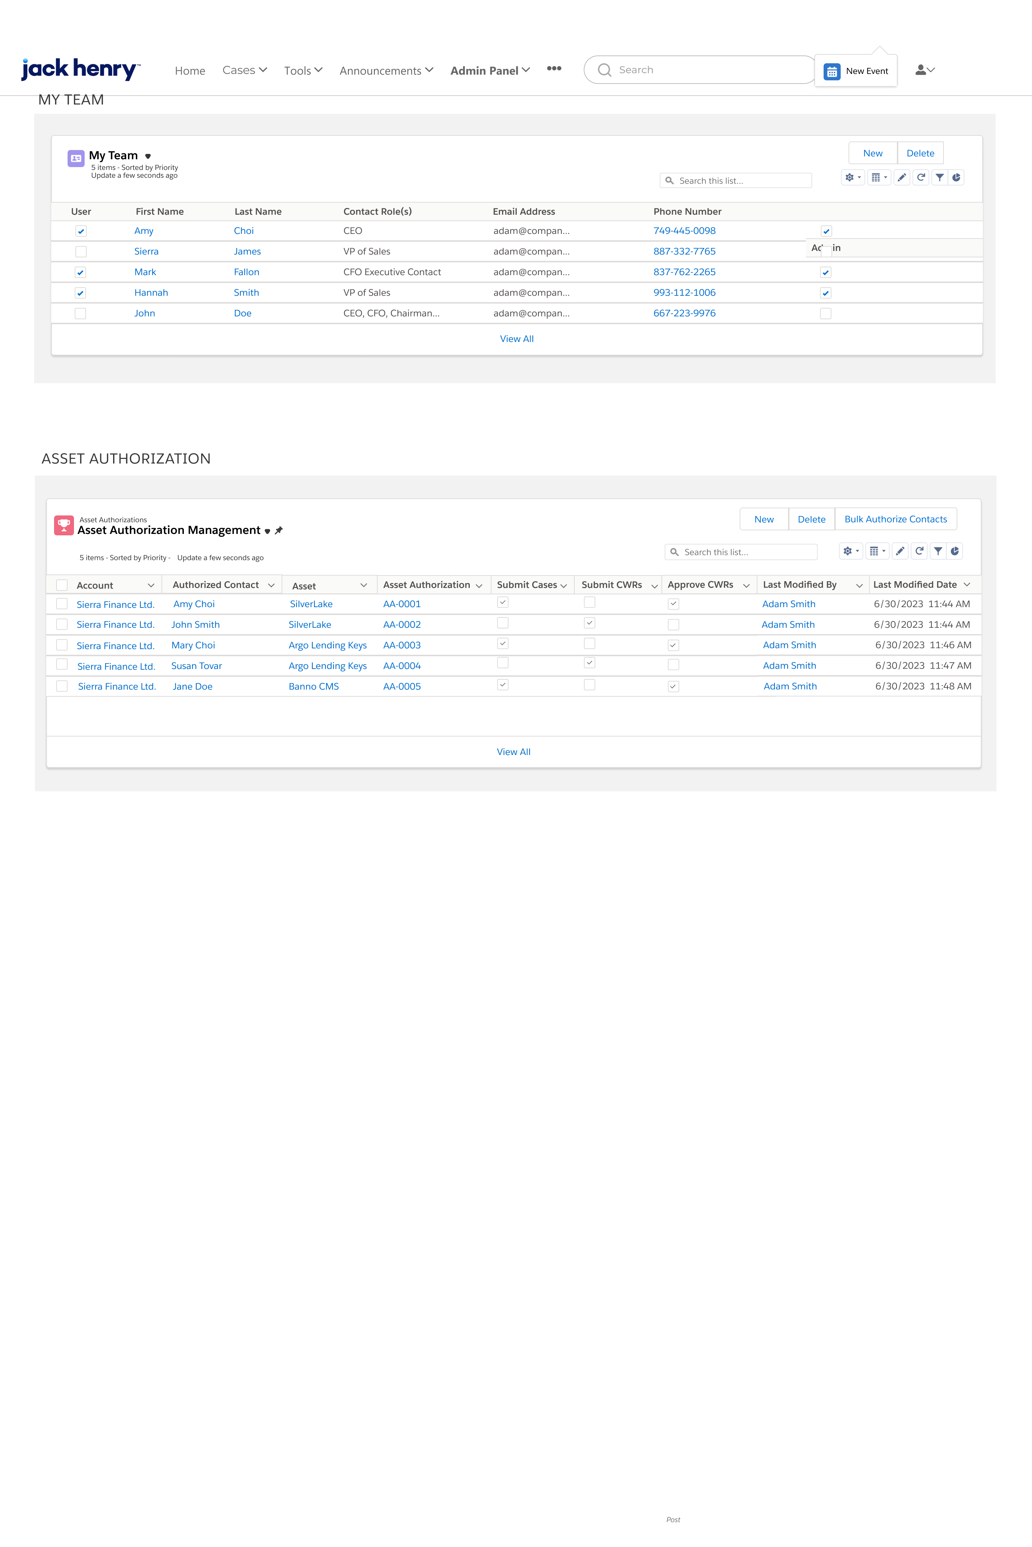
Task: Click the global search magnifier icon
Action: pyautogui.click(x=604, y=70)
